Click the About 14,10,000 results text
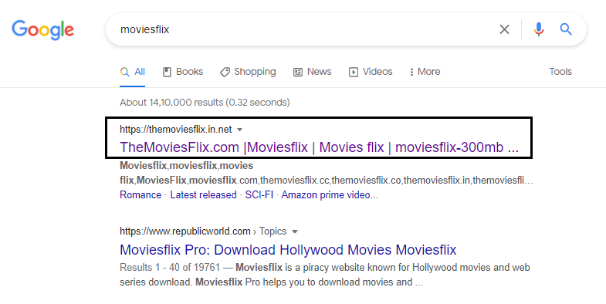 [205, 103]
